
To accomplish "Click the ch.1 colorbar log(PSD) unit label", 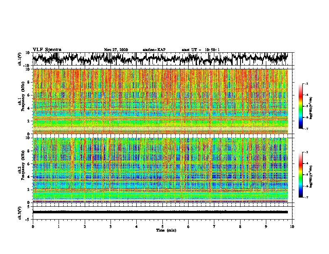I will (x=311, y=108).
